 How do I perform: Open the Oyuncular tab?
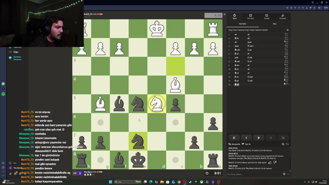click(x=282, y=16)
